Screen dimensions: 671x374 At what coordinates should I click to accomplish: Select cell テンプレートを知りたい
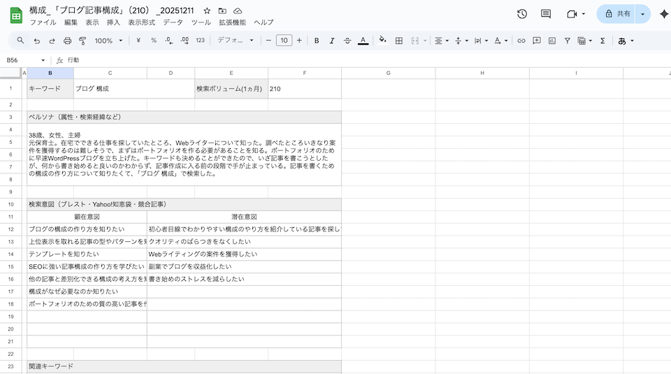point(87,254)
